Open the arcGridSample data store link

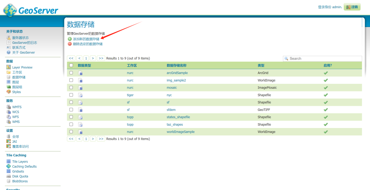[177, 73]
